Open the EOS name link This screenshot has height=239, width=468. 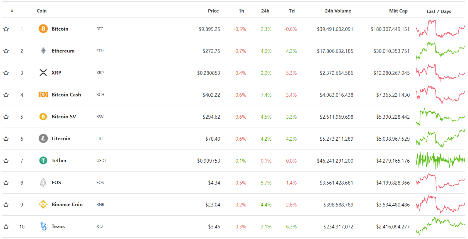[56, 182]
